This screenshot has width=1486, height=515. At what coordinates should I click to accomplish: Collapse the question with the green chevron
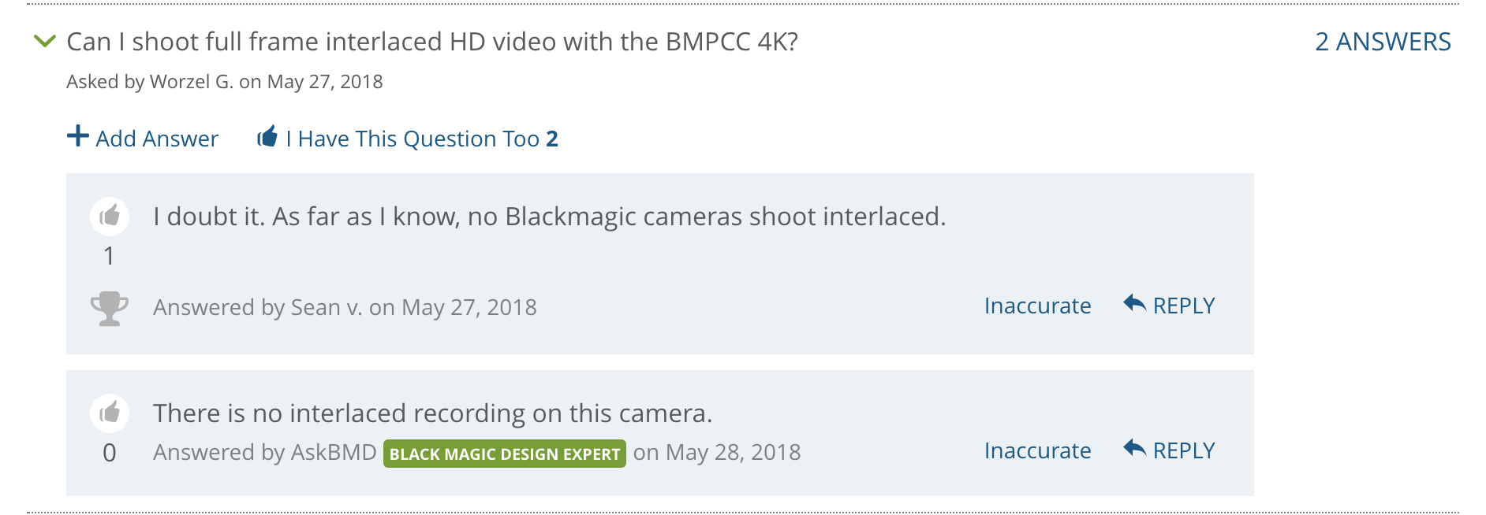click(x=46, y=41)
